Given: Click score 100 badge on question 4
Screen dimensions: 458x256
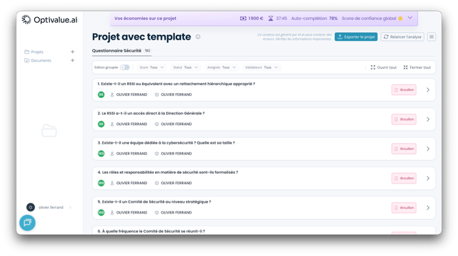Looking at the screenshot, I should tap(101, 183).
